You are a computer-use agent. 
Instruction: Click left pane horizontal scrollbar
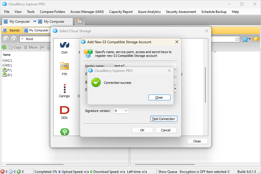(x=35, y=164)
